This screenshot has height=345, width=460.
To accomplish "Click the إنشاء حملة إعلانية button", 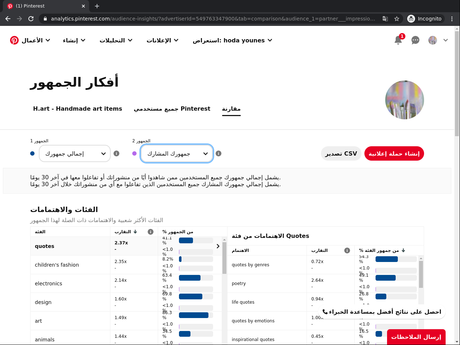I will 394,153.
